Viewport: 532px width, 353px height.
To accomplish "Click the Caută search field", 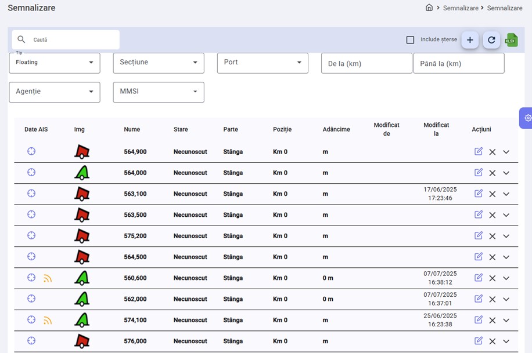I will pyautogui.click(x=73, y=40).
